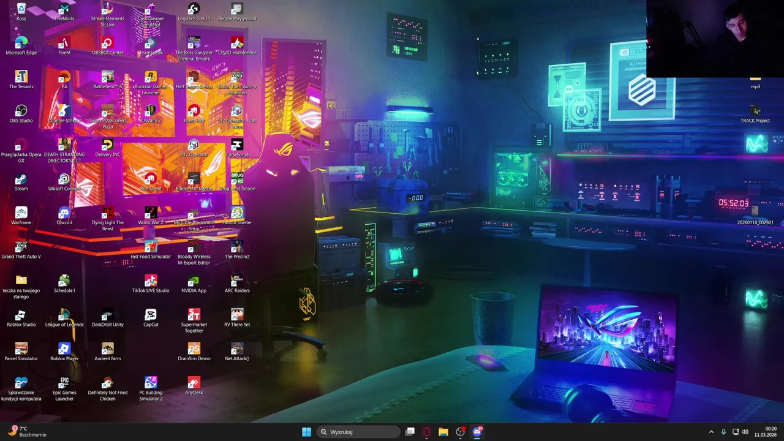Launch FiveMods from the desktop

click(x=64, y=12)
